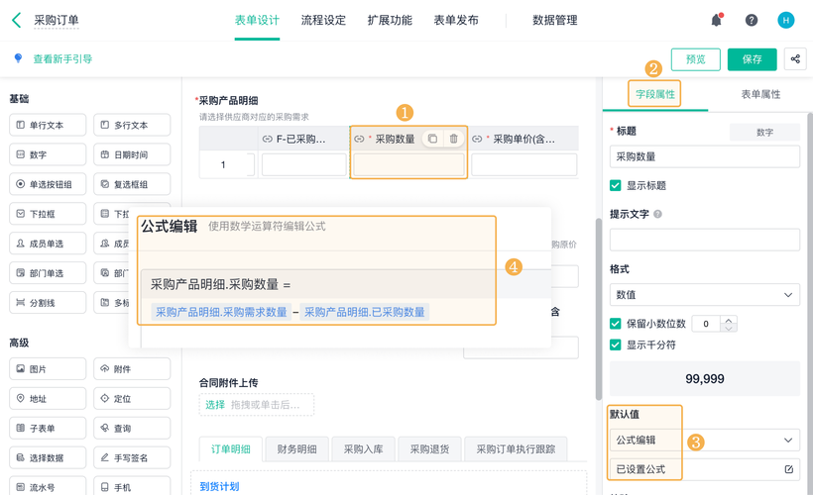Open the 采购退货 tab
The width and height of the screenshot is (813, 495).
[430, 448]
